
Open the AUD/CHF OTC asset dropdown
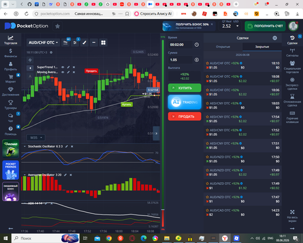(43, 43)
